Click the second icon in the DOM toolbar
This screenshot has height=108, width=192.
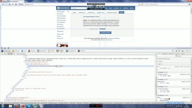pos(5,54)
